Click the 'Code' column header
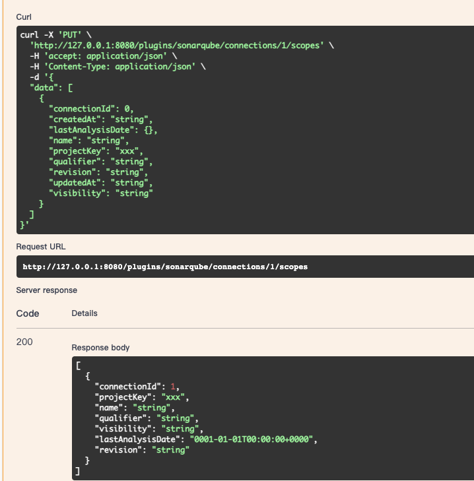The width and height of the screenshot is (474, 481). (28, 313)
